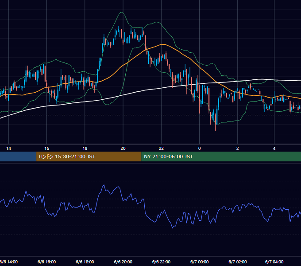Click the 6/6 16:00 date label
301x266 pixels.
[46, 262]
